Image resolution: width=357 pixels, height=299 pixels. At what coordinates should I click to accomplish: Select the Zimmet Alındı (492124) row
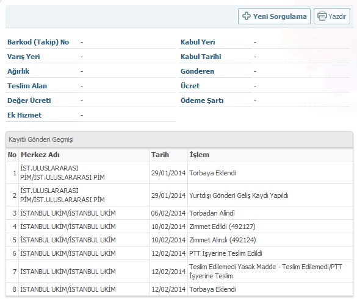[x=179, y=240]
